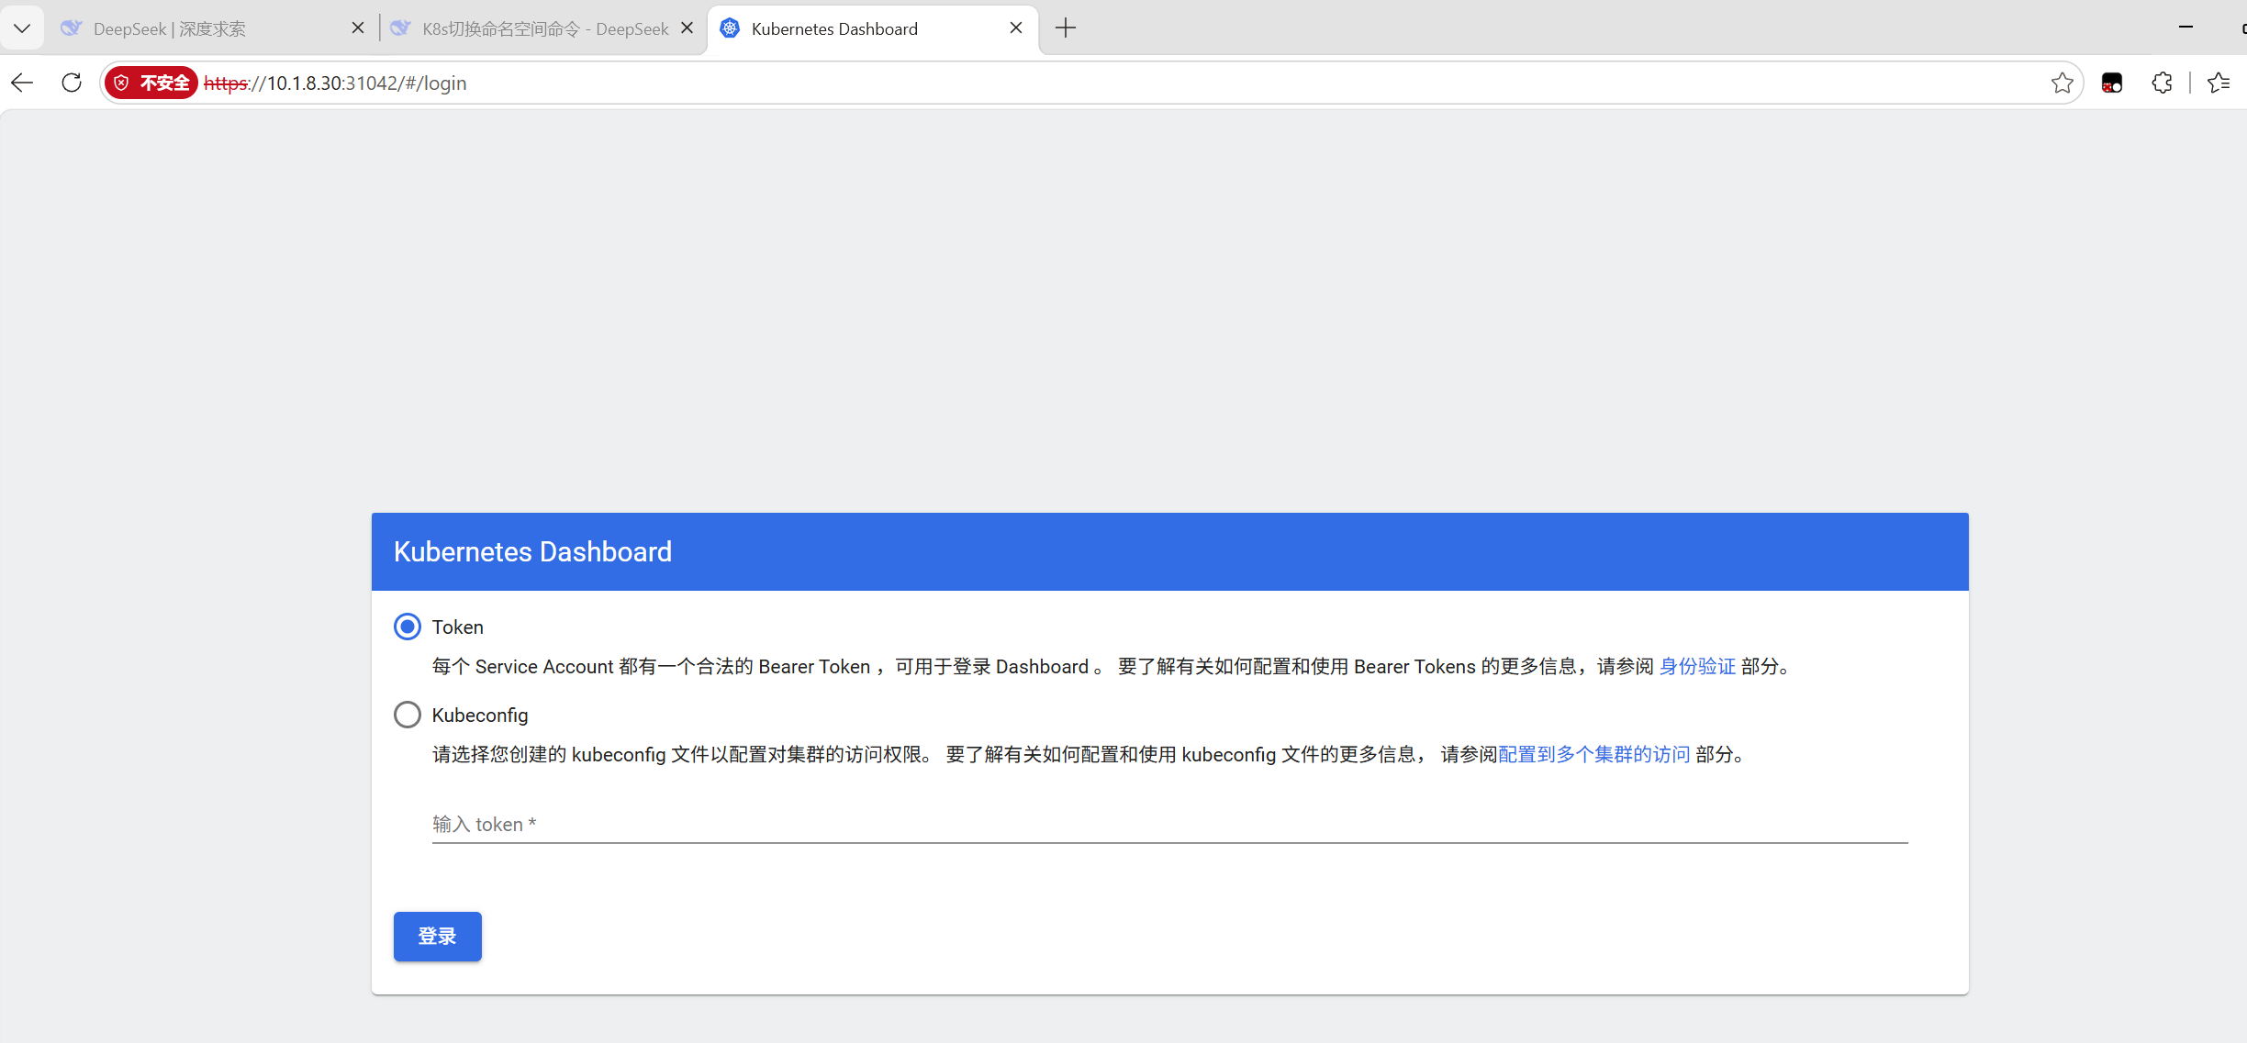Close the Kubernetes Dashboard tab
Viewport: 2247px width, 1043px height.
(x=1016, y=28)
